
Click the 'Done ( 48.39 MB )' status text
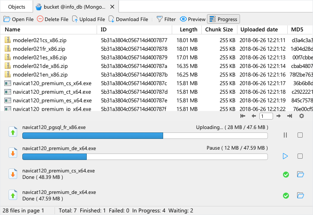[x=43, y=177]
